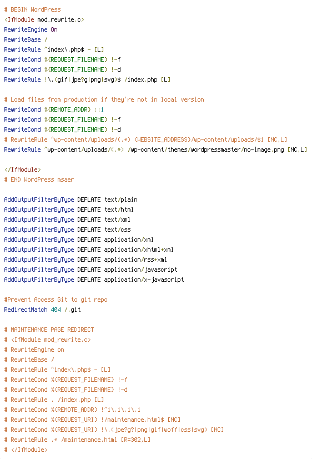Click the DEFLATE application/x-javascript line
The height and width of the screenshot is (459, 312).
(x=94, y=280)
